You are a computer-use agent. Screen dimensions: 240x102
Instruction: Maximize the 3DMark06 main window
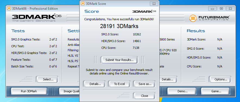[x=221, y=9]
